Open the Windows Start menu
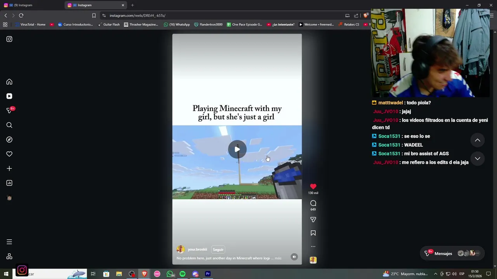The width and height of the screenshot is (497, 279). [x=6, y=274]
